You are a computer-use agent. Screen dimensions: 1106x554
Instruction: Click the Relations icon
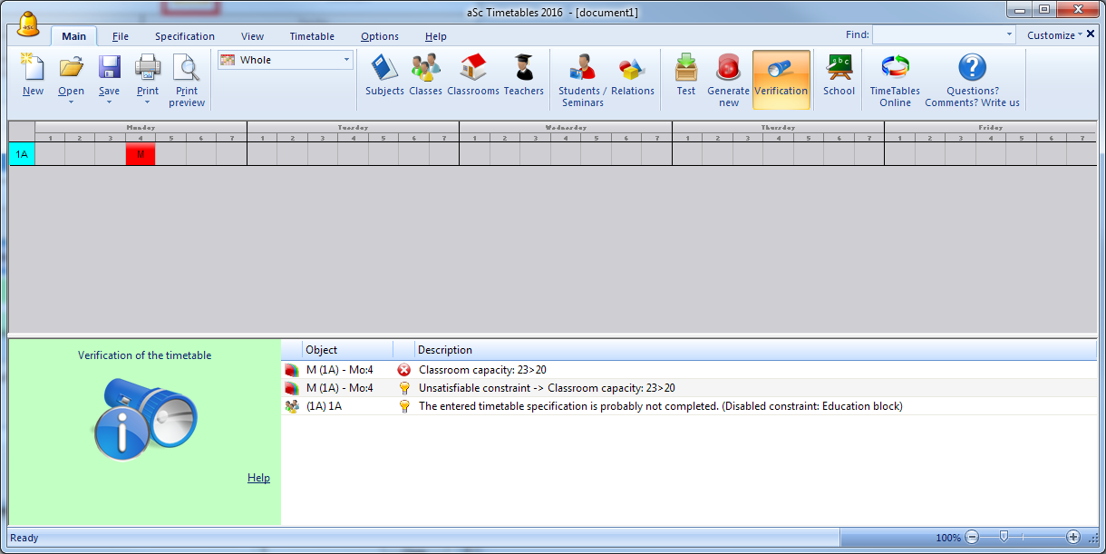coord(632,69)
